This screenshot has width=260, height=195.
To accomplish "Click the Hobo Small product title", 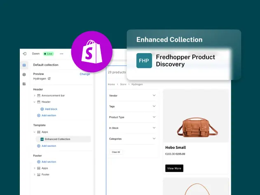I will (176, 147).
